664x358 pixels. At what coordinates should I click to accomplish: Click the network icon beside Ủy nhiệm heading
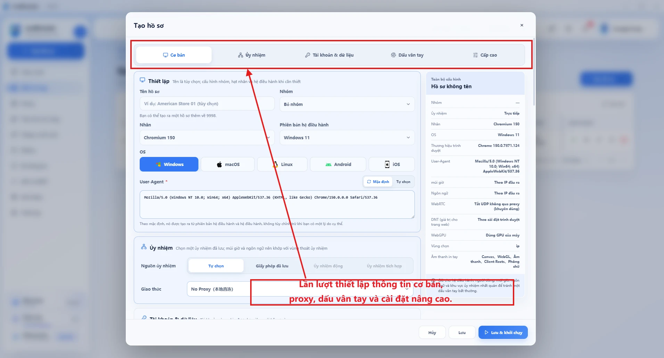pyautogui.click(x=144, y=247)
